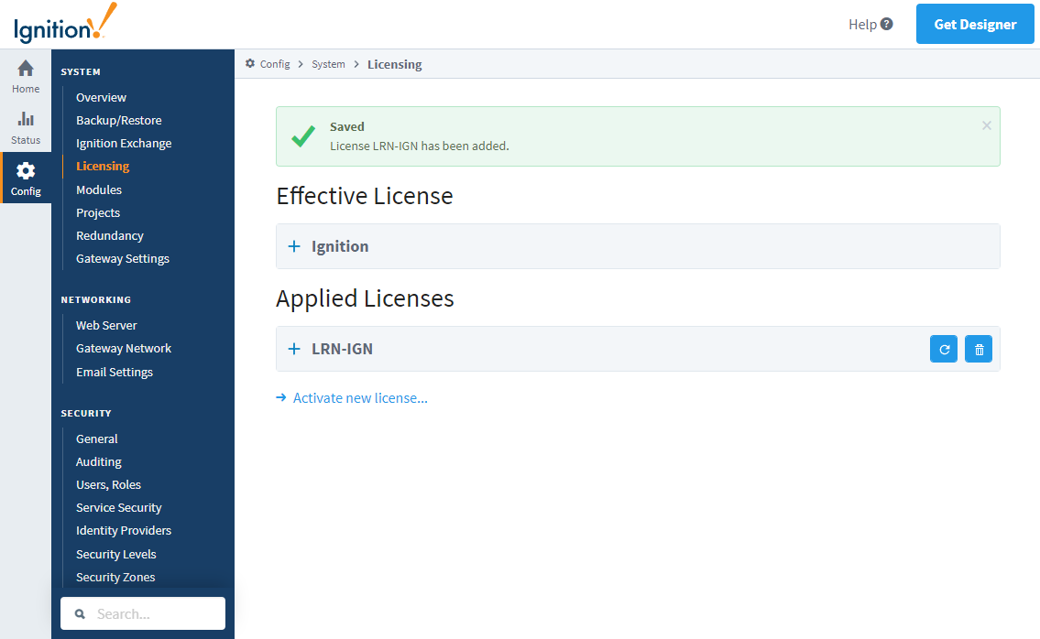Open Ignition Exchange page

pos(124,143)
